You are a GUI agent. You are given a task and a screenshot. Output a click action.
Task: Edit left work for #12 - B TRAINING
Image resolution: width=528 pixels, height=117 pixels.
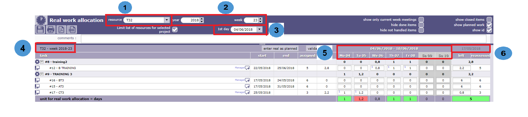tap(461, 68)
